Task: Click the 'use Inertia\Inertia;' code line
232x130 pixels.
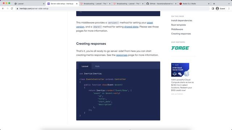Action: click(x=91, y=74)
